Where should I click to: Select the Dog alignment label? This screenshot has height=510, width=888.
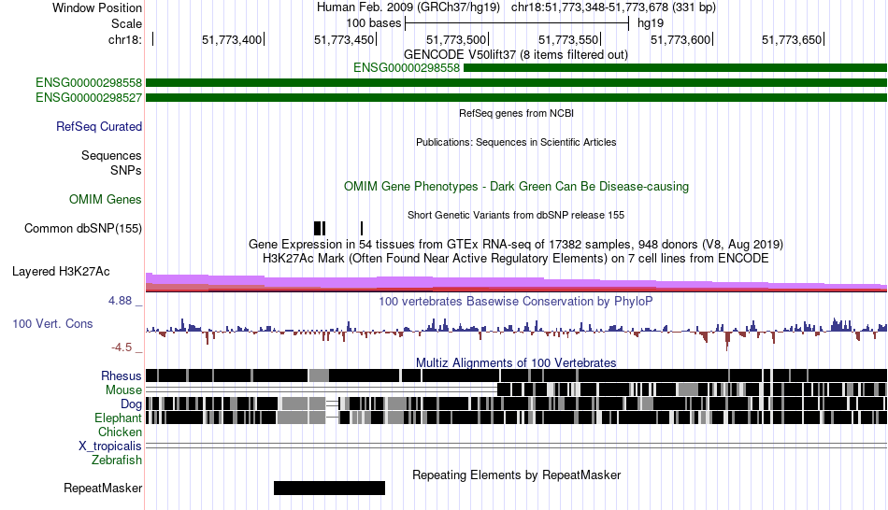(x=131, y=404)
